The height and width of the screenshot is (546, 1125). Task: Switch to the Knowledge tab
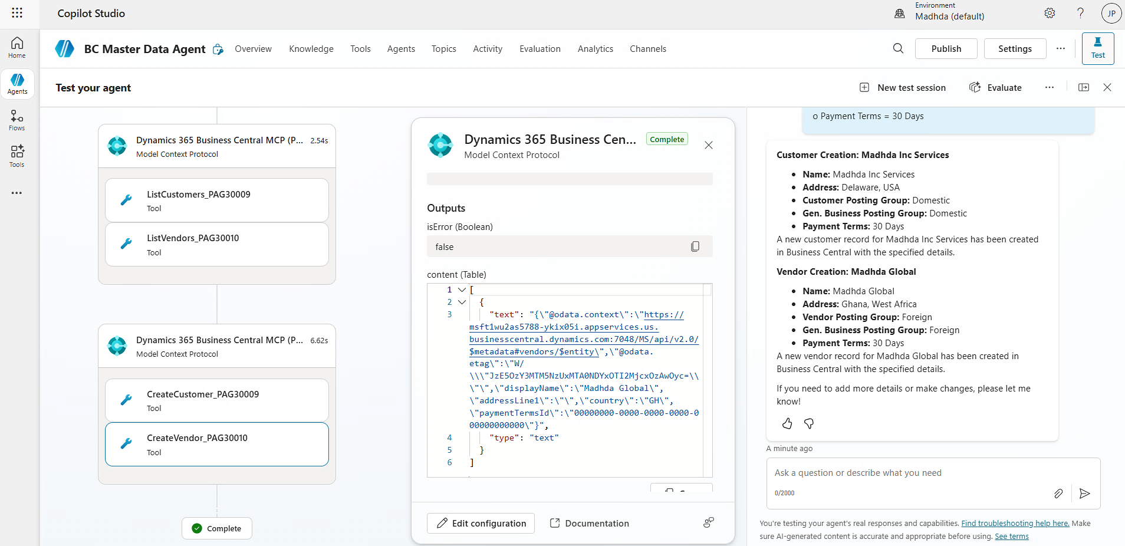point(311,49)
